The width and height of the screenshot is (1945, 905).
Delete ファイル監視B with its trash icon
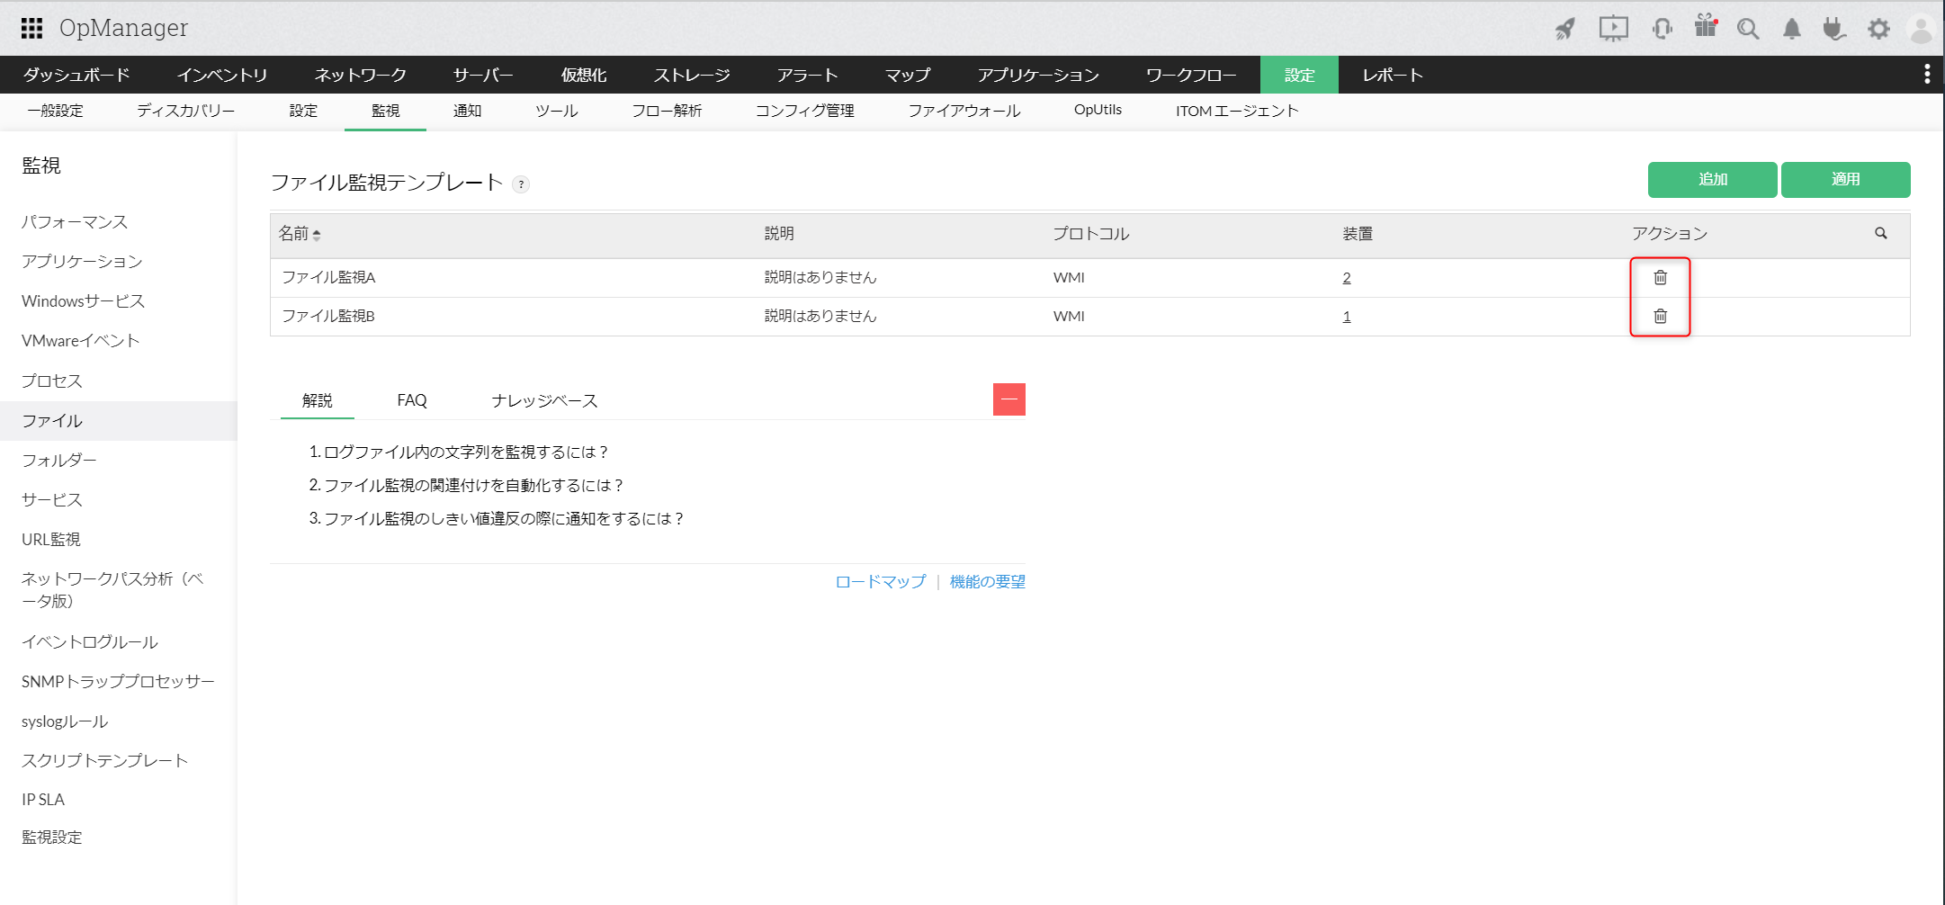point(1660,316)
